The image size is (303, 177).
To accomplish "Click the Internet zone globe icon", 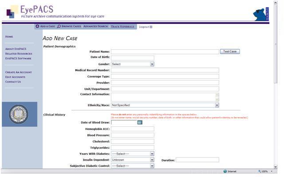I will tap(225, 171).
